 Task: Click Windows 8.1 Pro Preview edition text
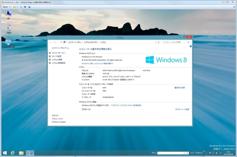coord(92,57)
